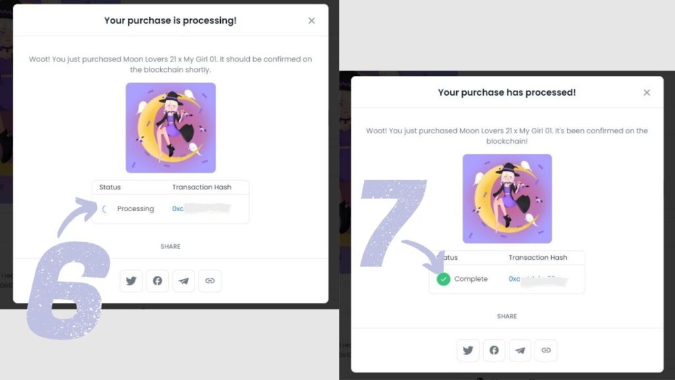Close the 'purchase is processing' dialog
The height and width of the screenshot is (380, 675).
pyautogui.click(x=312, y=20)
